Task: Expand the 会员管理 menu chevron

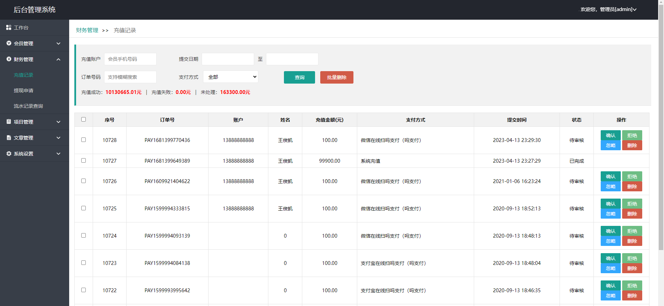Action: click(x=58, y=44)
